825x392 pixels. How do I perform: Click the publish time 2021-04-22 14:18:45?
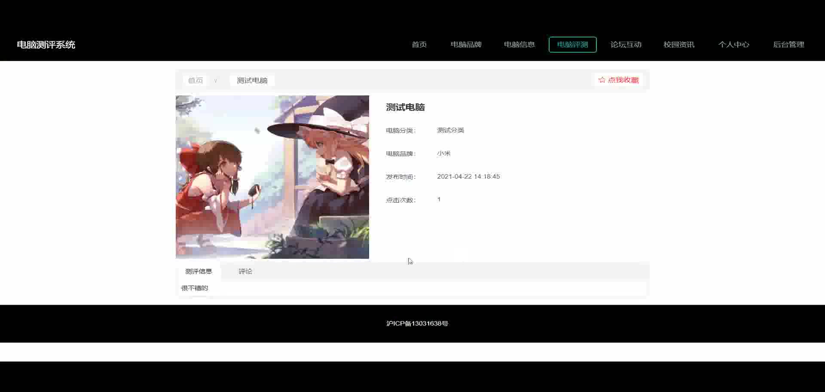(x=468, y=177)
